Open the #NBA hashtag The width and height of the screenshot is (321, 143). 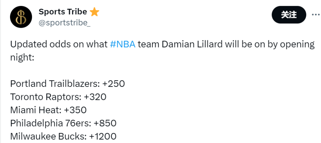pyautogui.click(x=122, y=44)
